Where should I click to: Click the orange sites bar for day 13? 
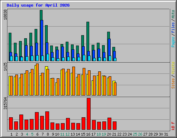(74, 81)
